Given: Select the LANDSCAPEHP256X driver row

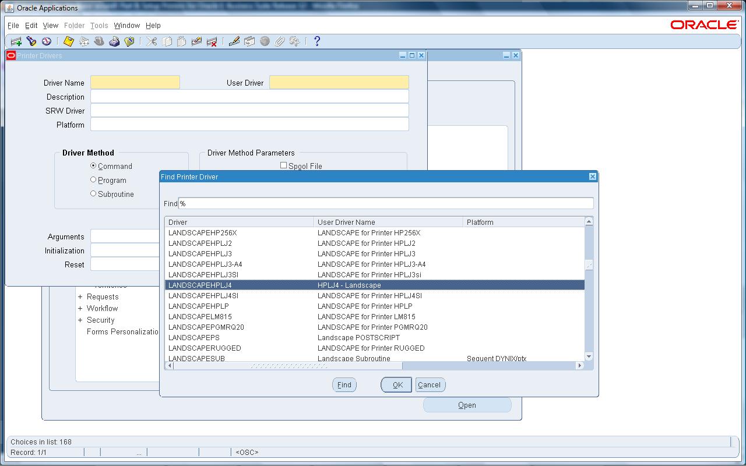Looking at the screenshot, I should pyautogui.click(x=375, y=233).
